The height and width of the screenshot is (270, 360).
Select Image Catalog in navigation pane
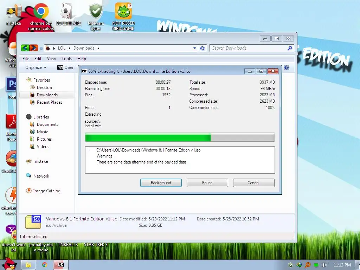pyautogui.click(x=47, y=191)
